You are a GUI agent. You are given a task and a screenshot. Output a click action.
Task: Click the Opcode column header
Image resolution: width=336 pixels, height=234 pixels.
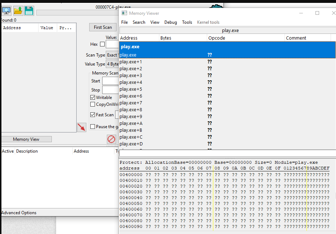pyautogui.click(x=246, y=38)
